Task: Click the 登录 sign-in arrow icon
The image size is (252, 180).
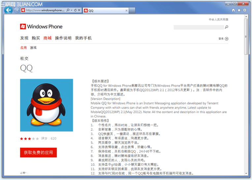Action: coord(227,39)
